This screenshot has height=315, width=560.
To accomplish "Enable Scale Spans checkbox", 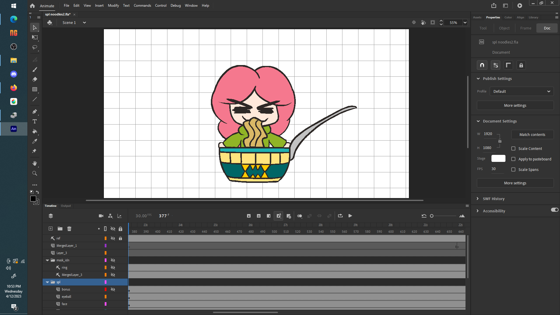I will pyautogui.click(x=513, y=169).
